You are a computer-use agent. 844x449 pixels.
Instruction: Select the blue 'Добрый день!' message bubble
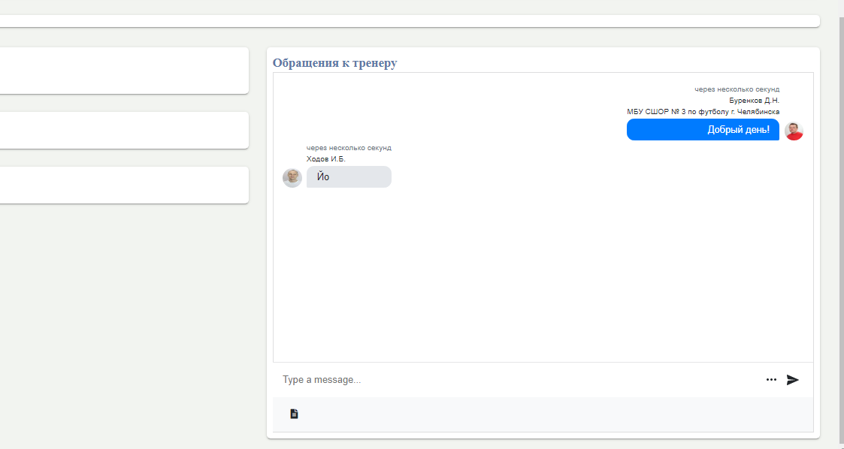[x=703, y=130]
